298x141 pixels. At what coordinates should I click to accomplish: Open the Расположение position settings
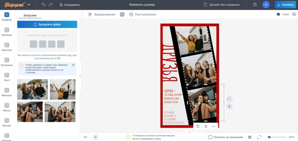tap(143, 15)
